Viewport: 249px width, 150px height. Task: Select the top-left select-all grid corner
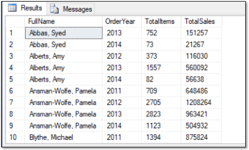pyautogui.click(x=15, y=21)
